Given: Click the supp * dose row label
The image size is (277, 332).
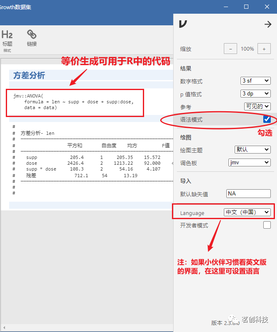Looking at the screenshot, I should coord(41,169).
